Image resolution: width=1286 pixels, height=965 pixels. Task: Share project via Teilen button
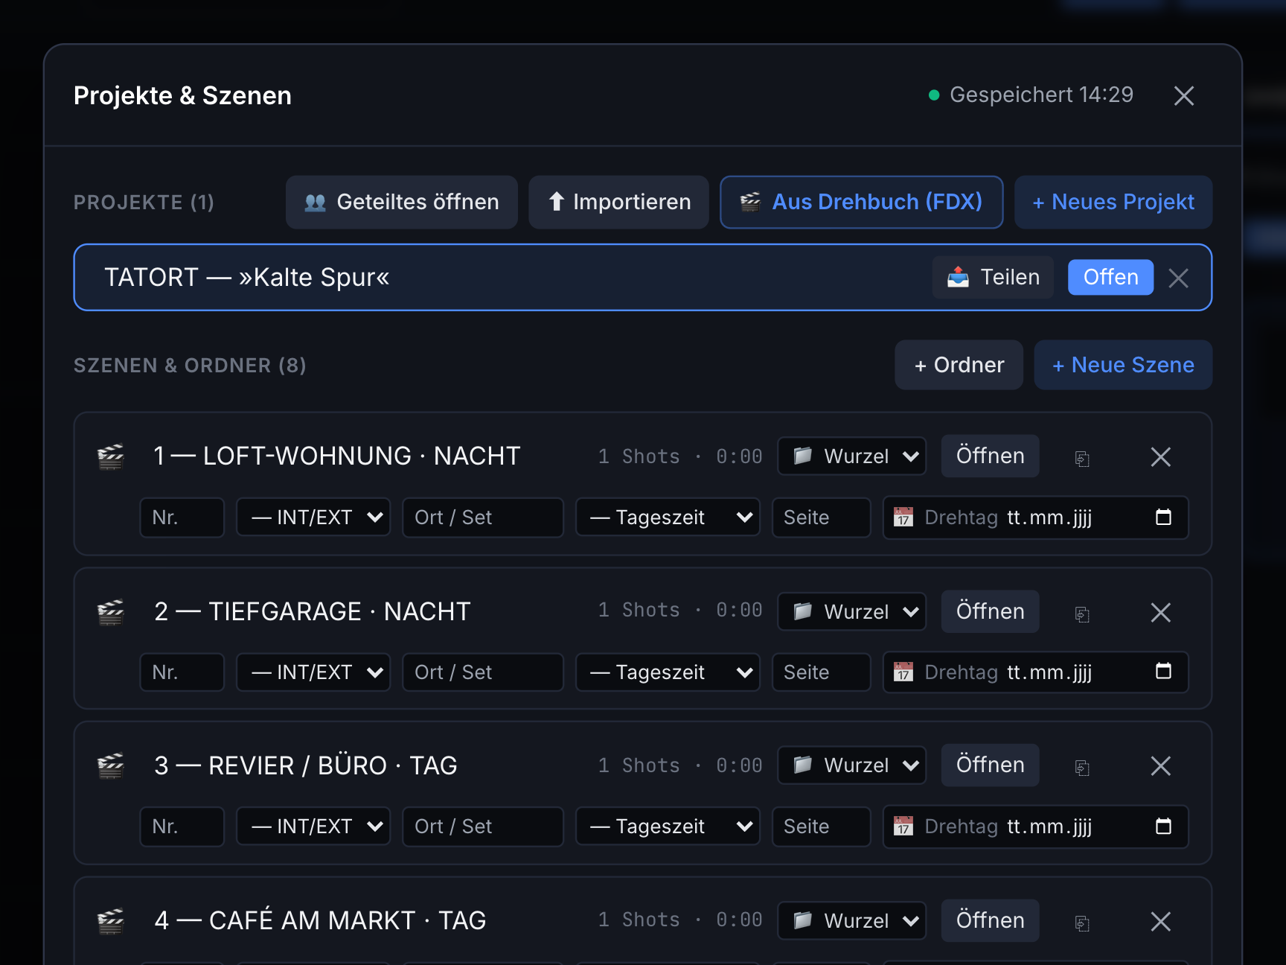tap(993, 277)
